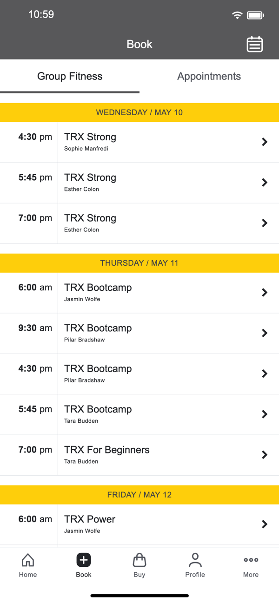279x603 pixels.
Task: Open 5:45 pm TRX Bootcamp with Tara Budden
Action: coord(139,414)
